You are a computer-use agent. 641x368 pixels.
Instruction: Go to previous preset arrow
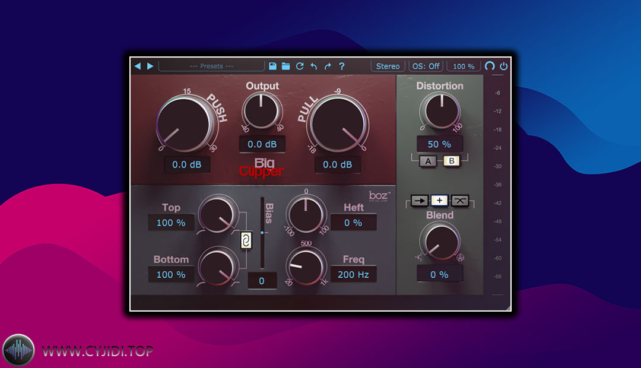point(138,66)
